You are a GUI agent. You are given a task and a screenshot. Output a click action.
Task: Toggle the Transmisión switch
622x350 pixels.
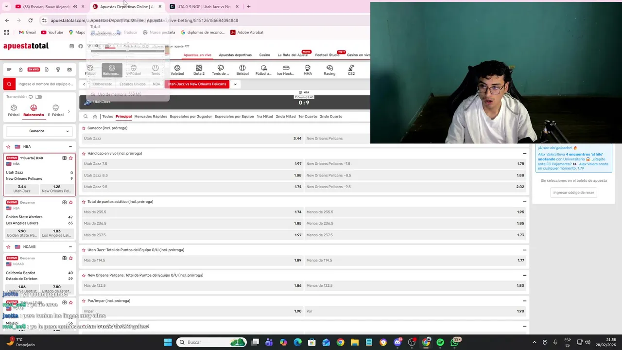(x=38, y=97)
